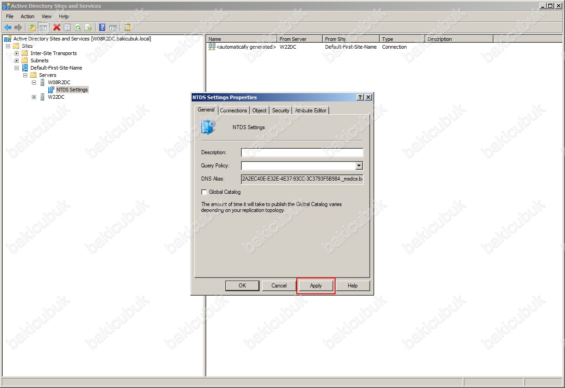Screen dimensions: 565x388
Task: Click the root Active Directory Sites and Services icon
Action: click(8, 39)
